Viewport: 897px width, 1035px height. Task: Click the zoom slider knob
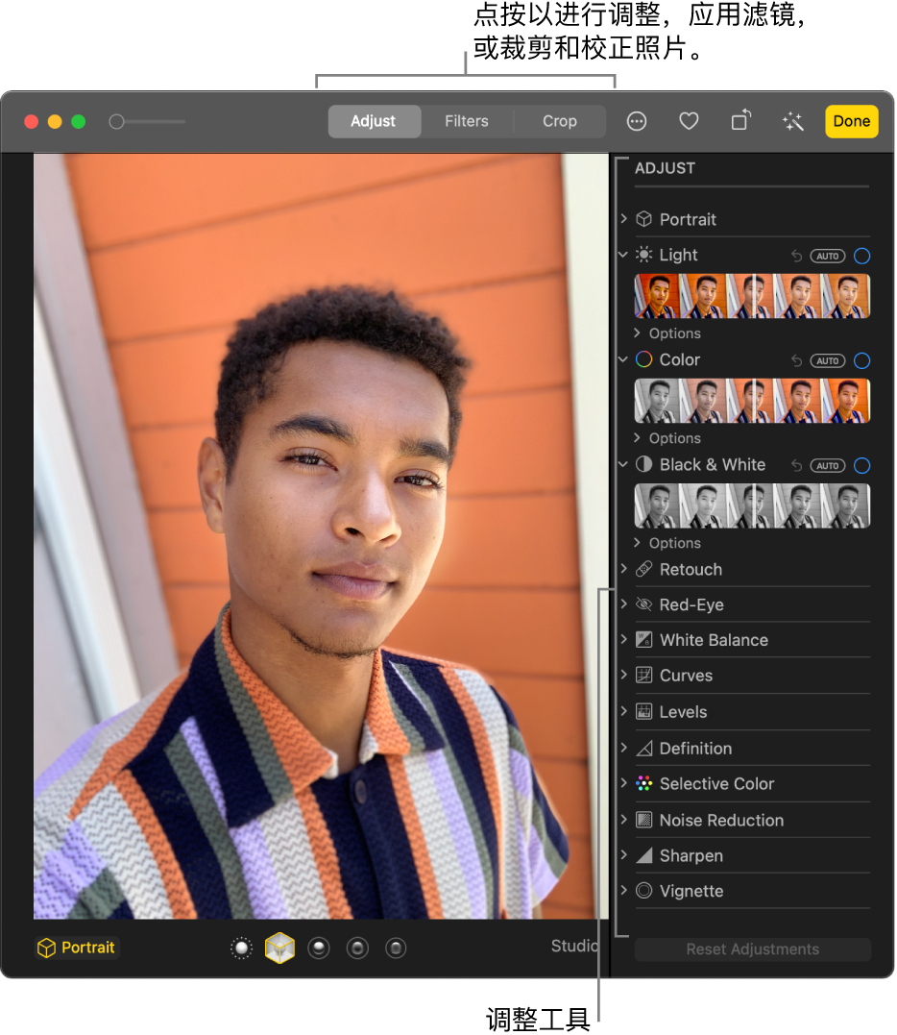tap(117, 122)
